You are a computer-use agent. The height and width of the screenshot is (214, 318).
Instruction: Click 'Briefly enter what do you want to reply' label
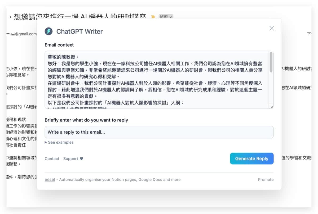pos(86,120)
